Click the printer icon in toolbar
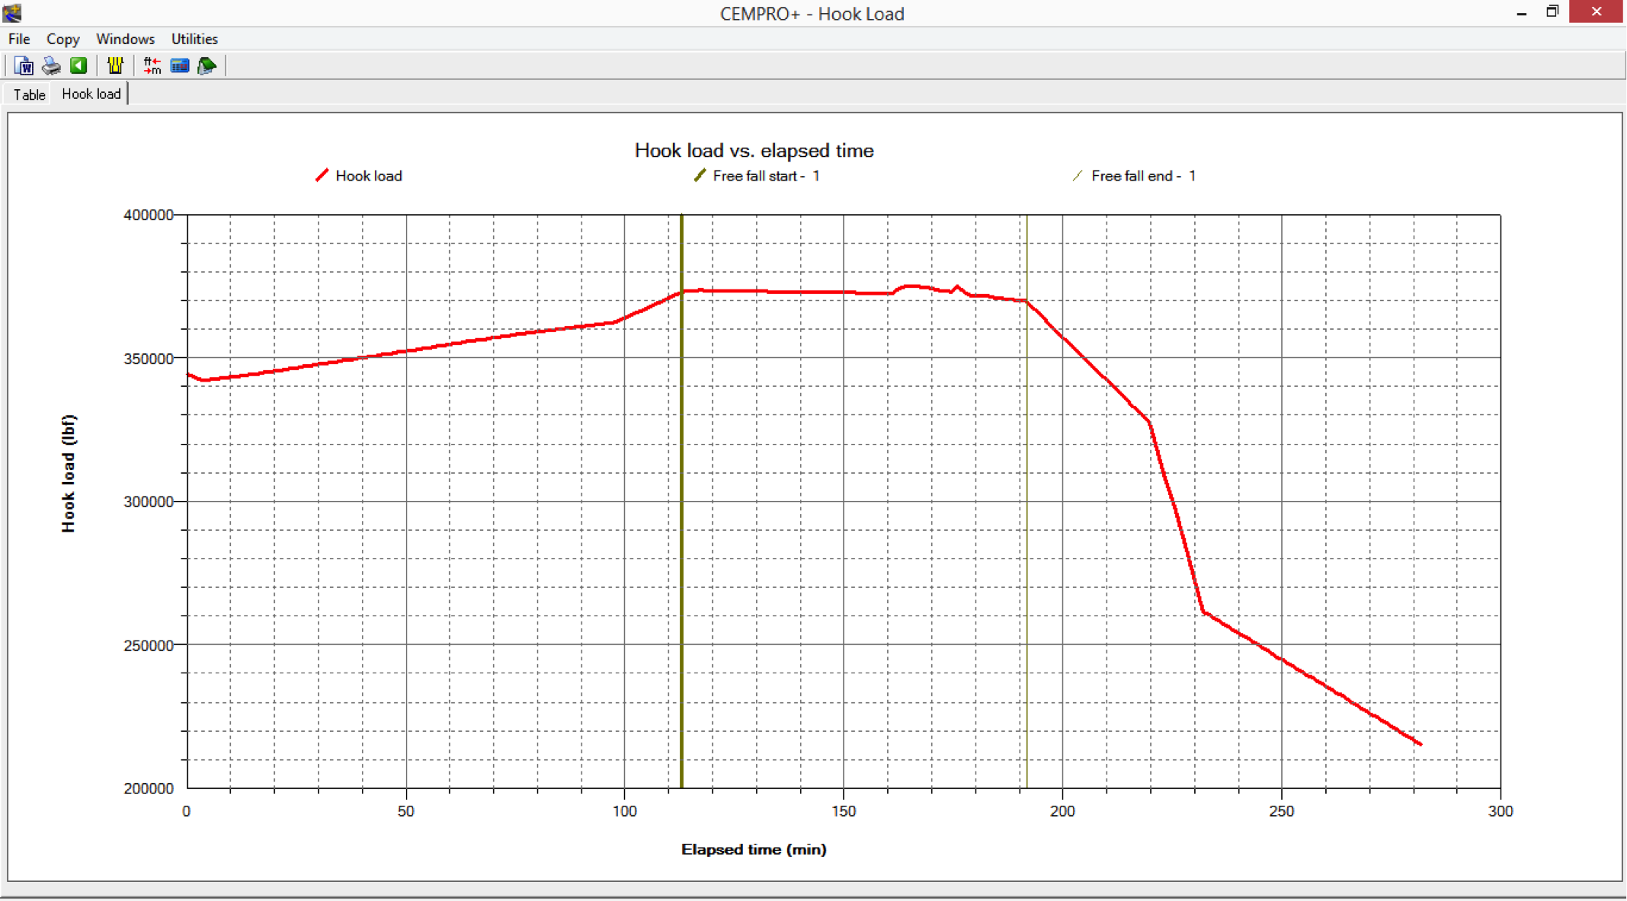Image resolution: width=1627 pixels, height=901 pixels. [51, 66]
